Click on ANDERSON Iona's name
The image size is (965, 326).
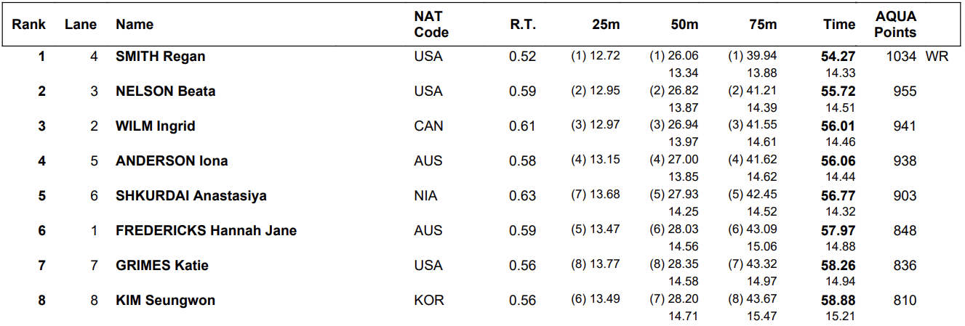(x=172, y=160)
